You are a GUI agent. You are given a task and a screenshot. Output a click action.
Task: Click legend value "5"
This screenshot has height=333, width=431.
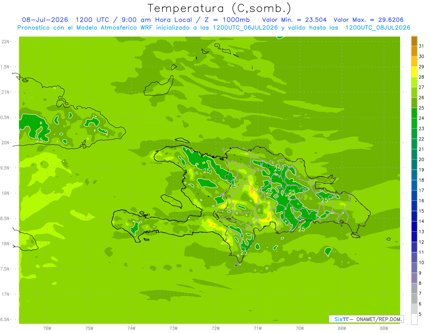point(421,314)
